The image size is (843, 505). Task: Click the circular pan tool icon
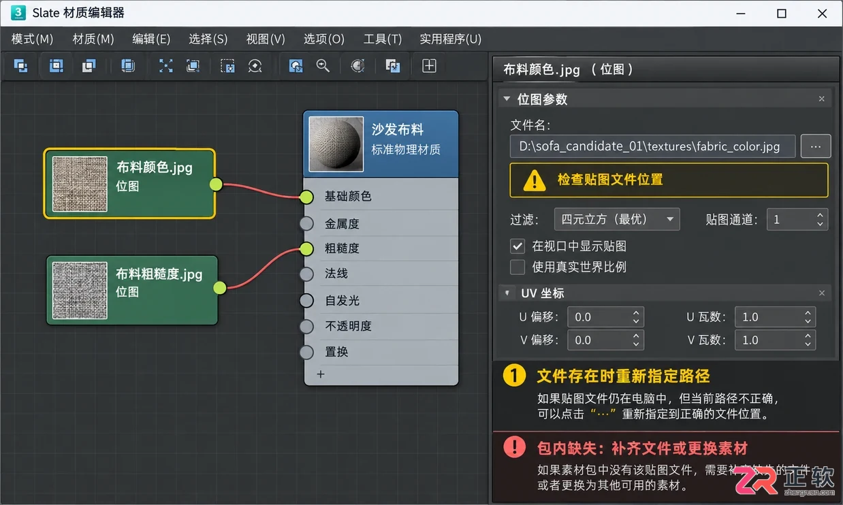click(255, 66)
